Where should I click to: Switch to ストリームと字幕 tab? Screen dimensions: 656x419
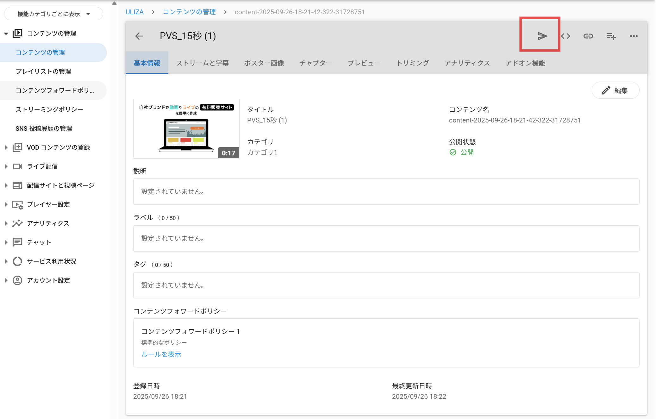pos(202,63)
